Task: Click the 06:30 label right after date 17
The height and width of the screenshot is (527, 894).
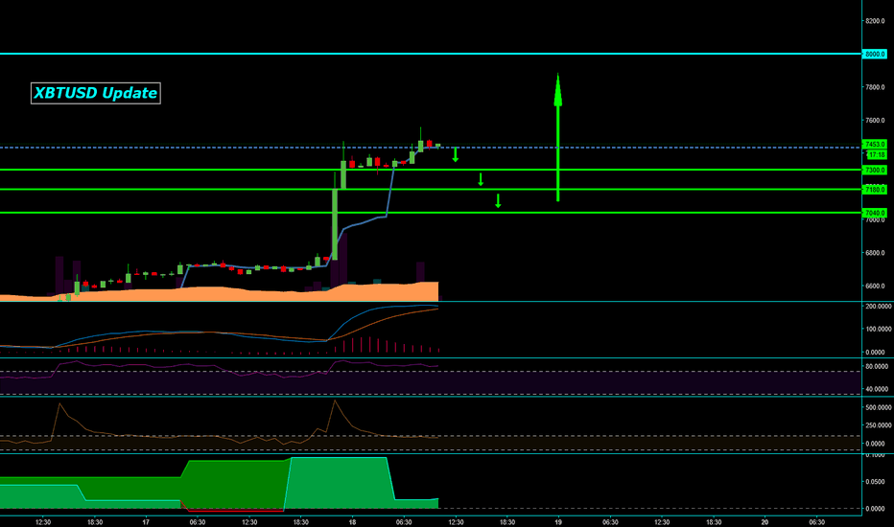Action: click(x=198, y=522)
